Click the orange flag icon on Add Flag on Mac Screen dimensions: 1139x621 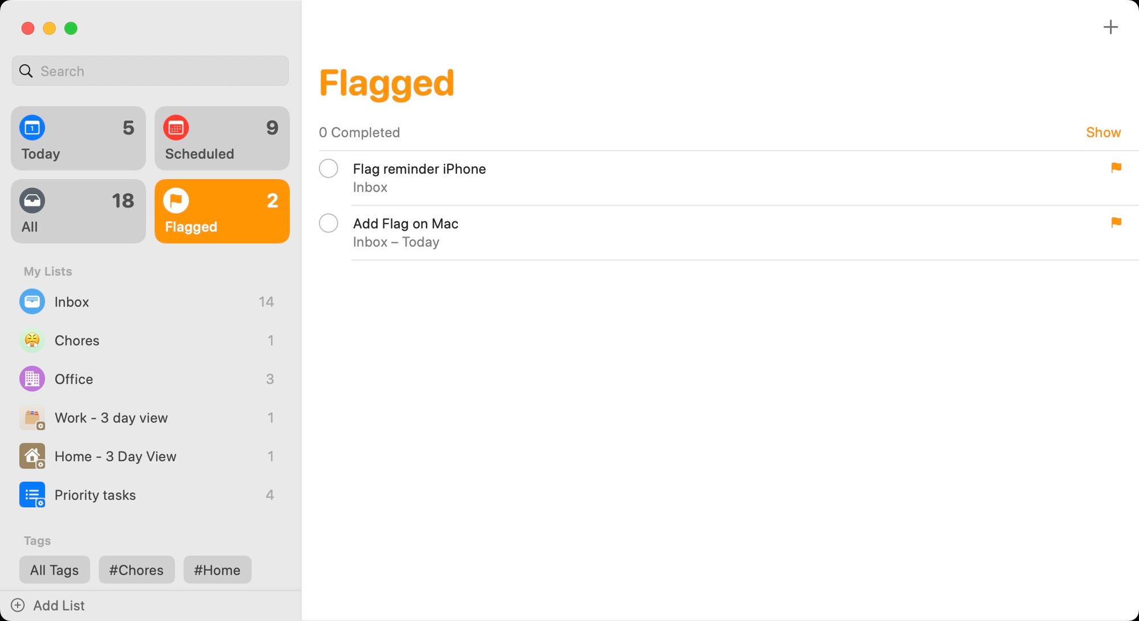(1116, 223)
